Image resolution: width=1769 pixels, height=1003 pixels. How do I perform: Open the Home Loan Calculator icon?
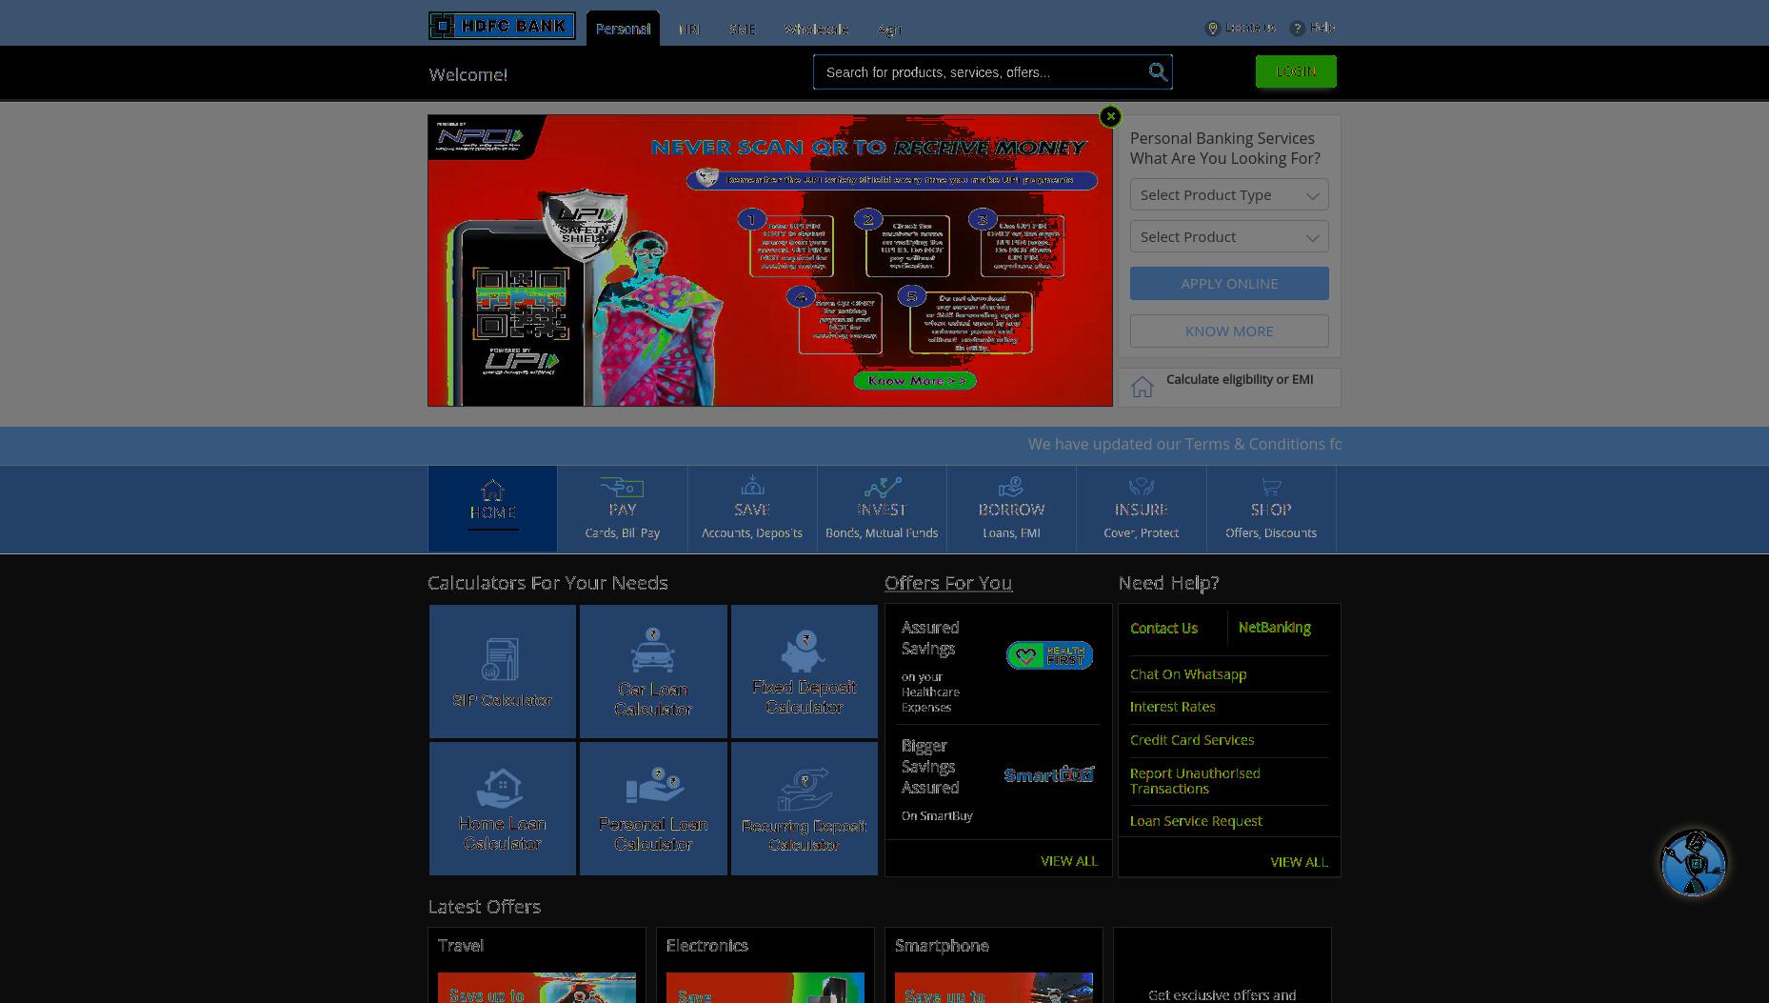(501, 788)
